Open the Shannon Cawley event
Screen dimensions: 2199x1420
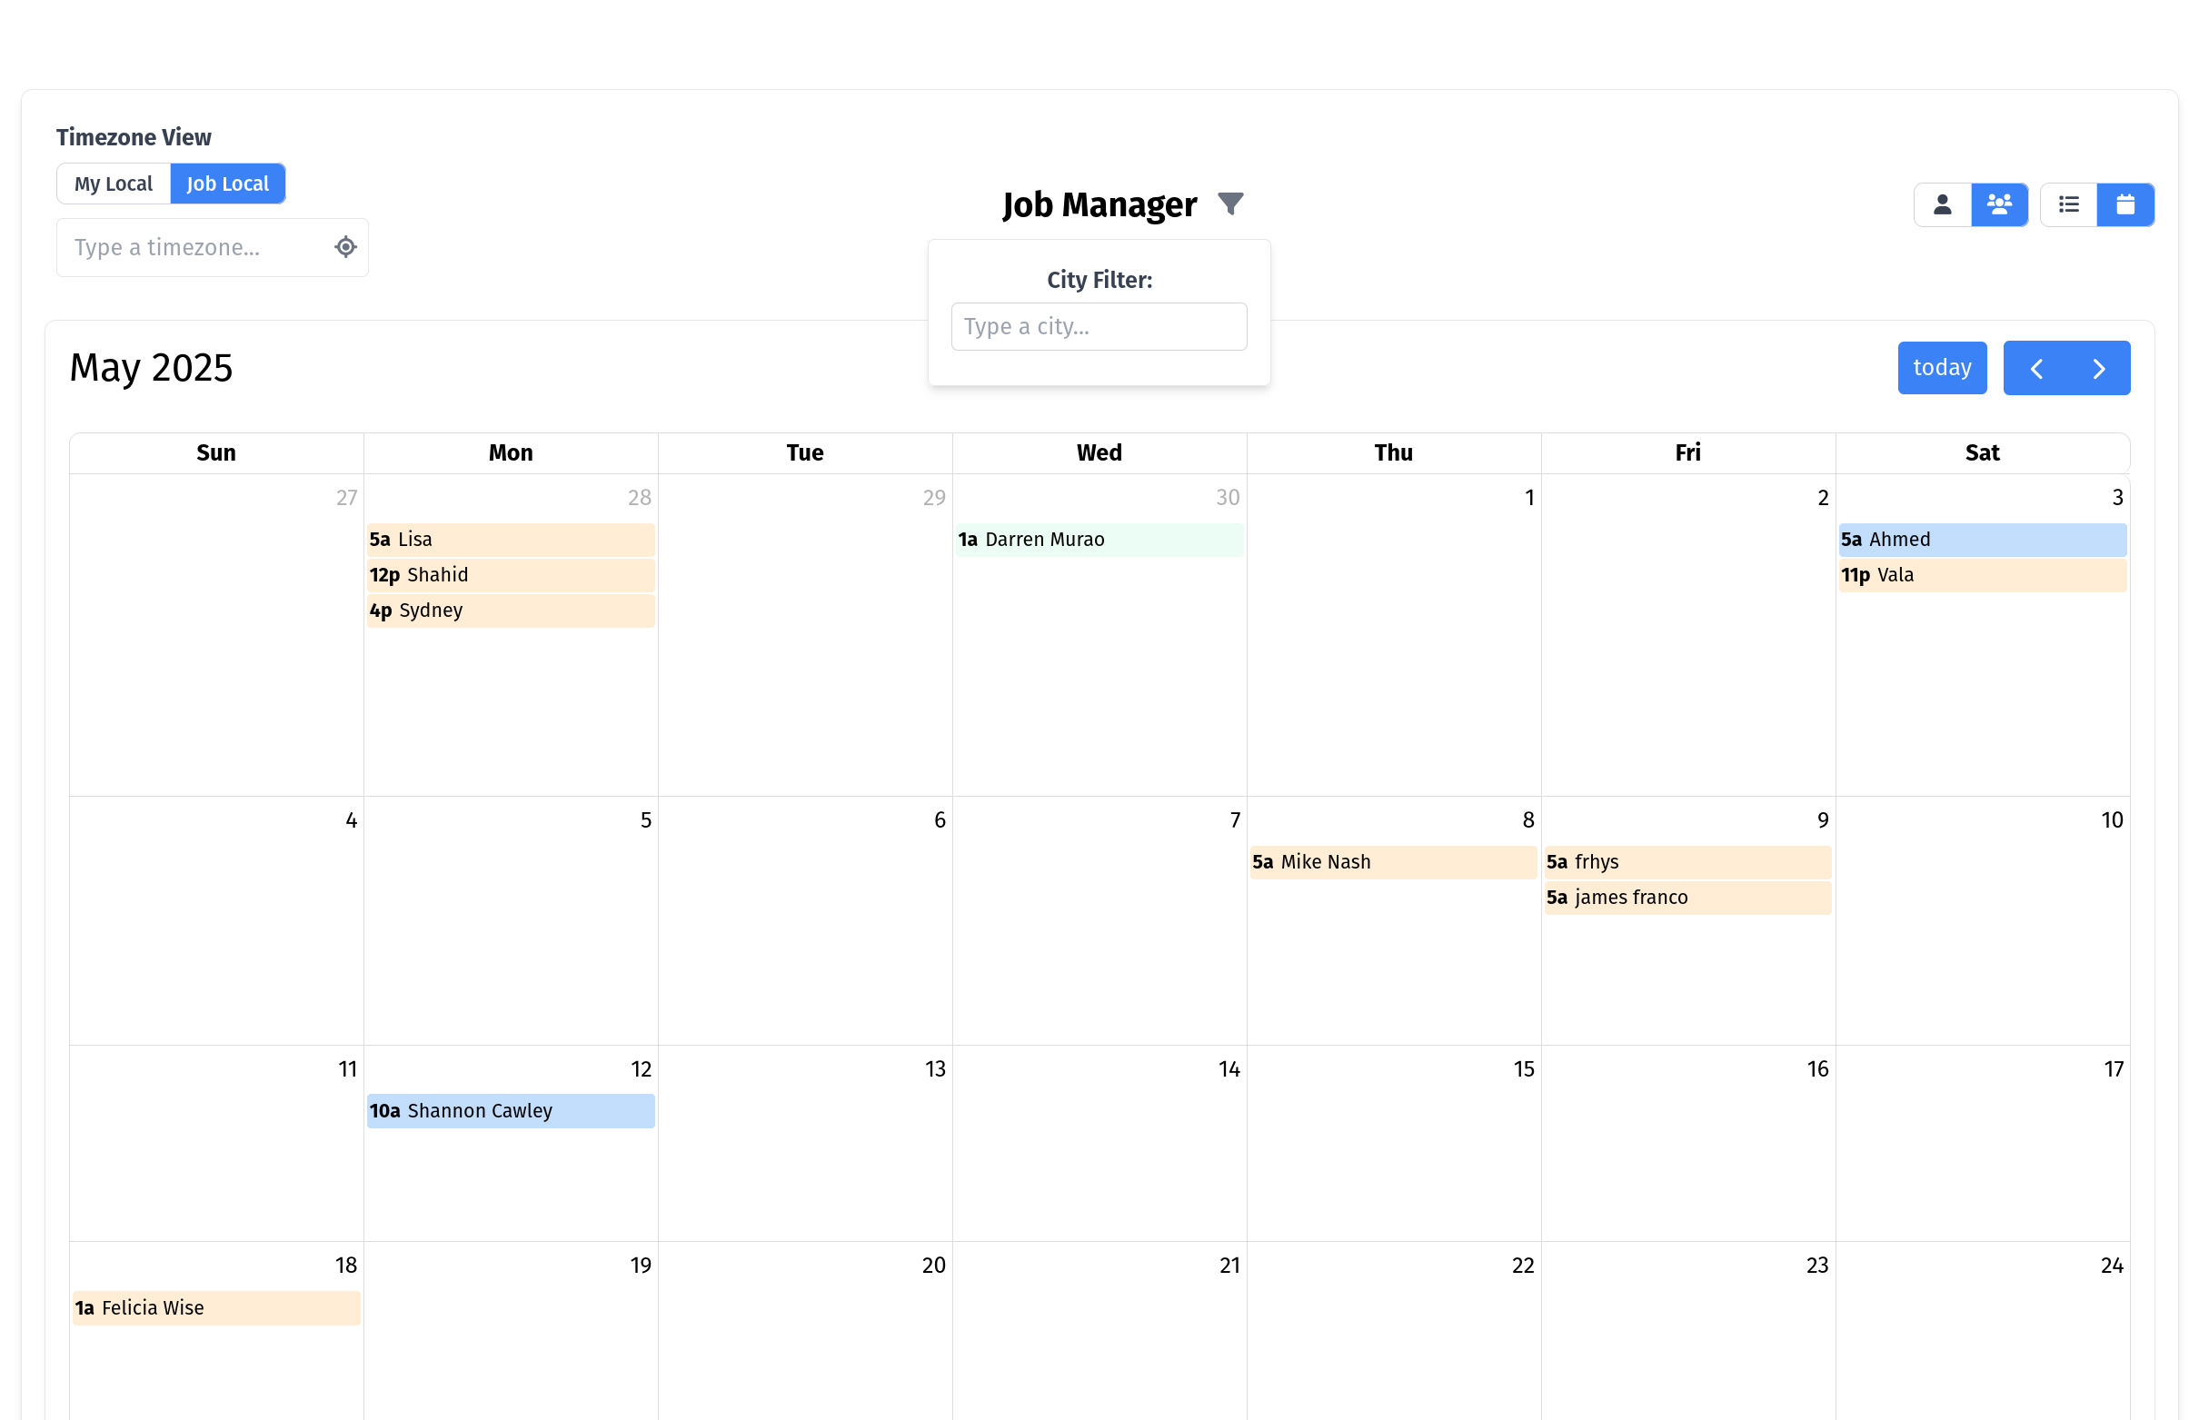point(510,1110)
